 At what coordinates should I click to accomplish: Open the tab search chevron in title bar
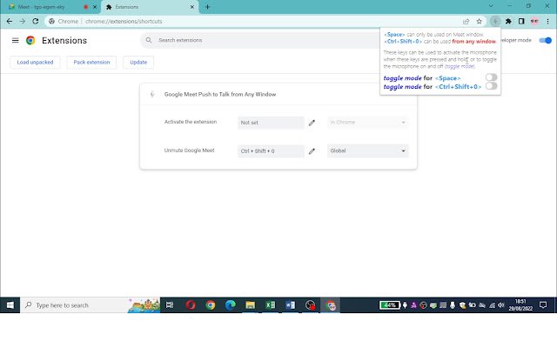click(491, 6)
